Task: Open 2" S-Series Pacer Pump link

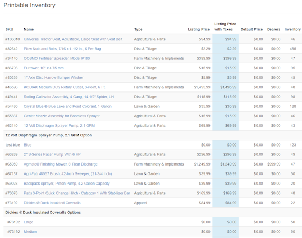Action: tap(52, 154)
